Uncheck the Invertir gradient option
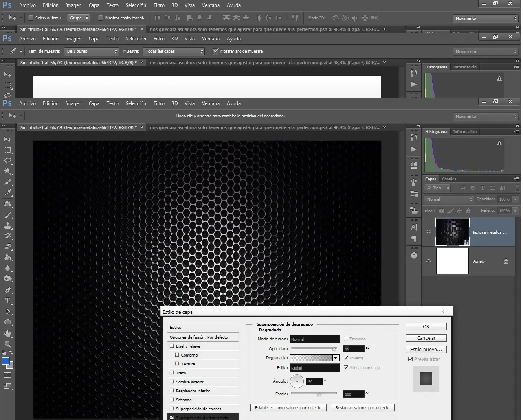The image size is (523, 420). point(346,358)
